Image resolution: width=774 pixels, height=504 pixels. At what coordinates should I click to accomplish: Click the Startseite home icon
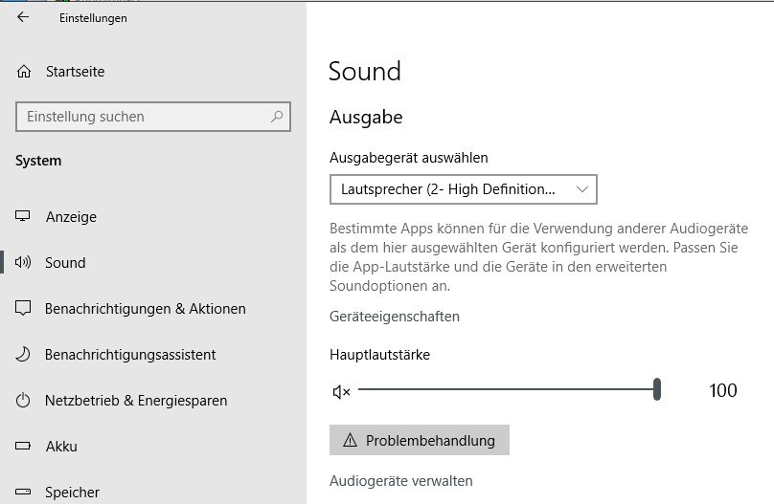pos(24,72)
